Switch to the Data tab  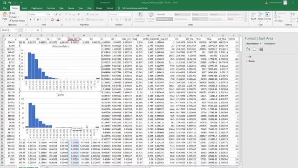click(61, 8)
